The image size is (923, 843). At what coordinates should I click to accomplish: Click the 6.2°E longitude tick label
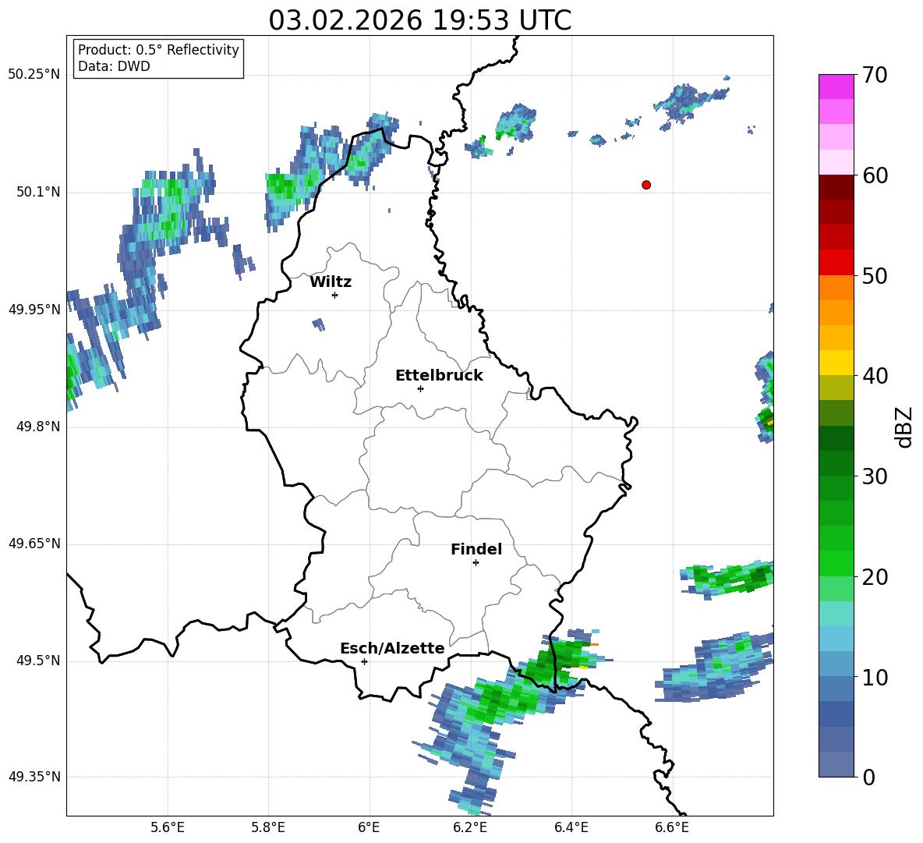470,827
